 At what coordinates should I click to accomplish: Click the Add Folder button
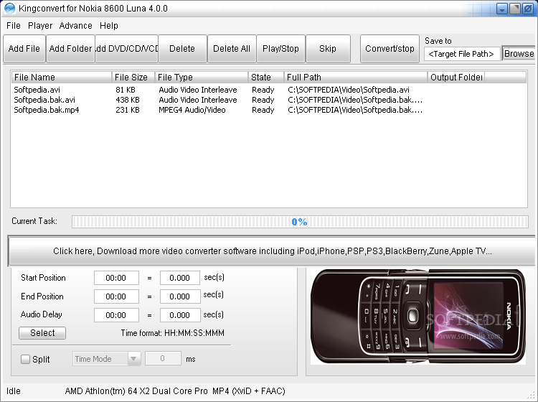[x=70, y=49]
